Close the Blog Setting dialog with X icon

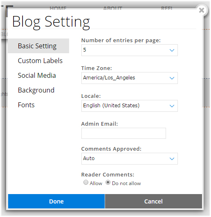tap(202, 10)
